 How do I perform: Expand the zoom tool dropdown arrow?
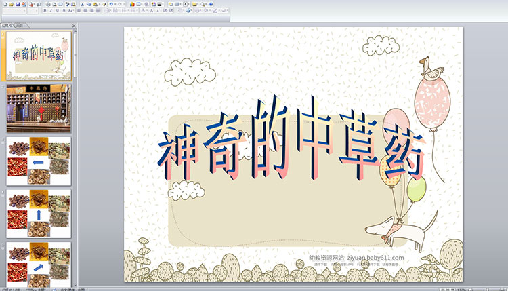pyautogui.click(x=206, y=4)
